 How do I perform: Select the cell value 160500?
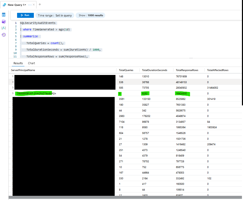(180, 184)
